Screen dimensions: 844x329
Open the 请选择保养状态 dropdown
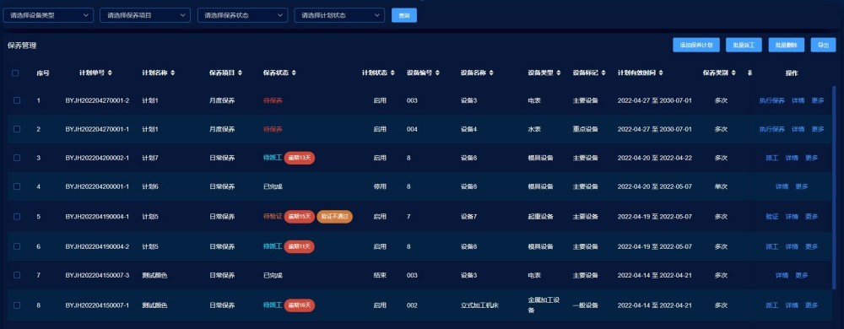243,15
